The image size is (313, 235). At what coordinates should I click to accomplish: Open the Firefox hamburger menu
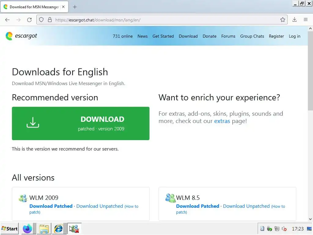pos(306,20)
